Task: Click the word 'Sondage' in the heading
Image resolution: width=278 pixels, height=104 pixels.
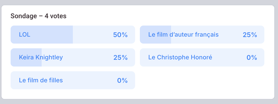Action: point(24,16)
